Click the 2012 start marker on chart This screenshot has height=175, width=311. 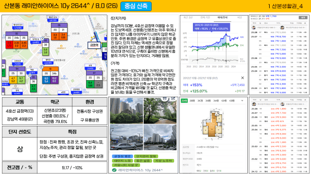click(198, 47)
